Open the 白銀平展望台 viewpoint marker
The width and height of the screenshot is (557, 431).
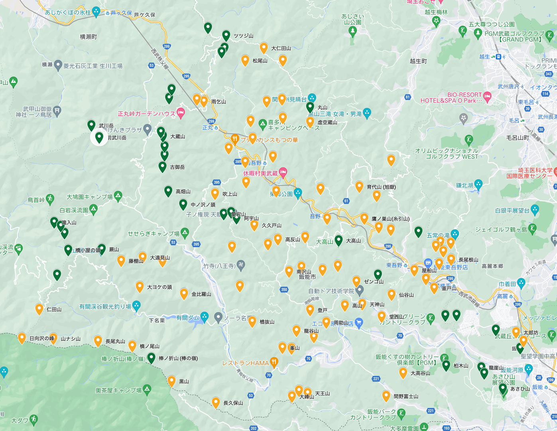tap(535, 210)
